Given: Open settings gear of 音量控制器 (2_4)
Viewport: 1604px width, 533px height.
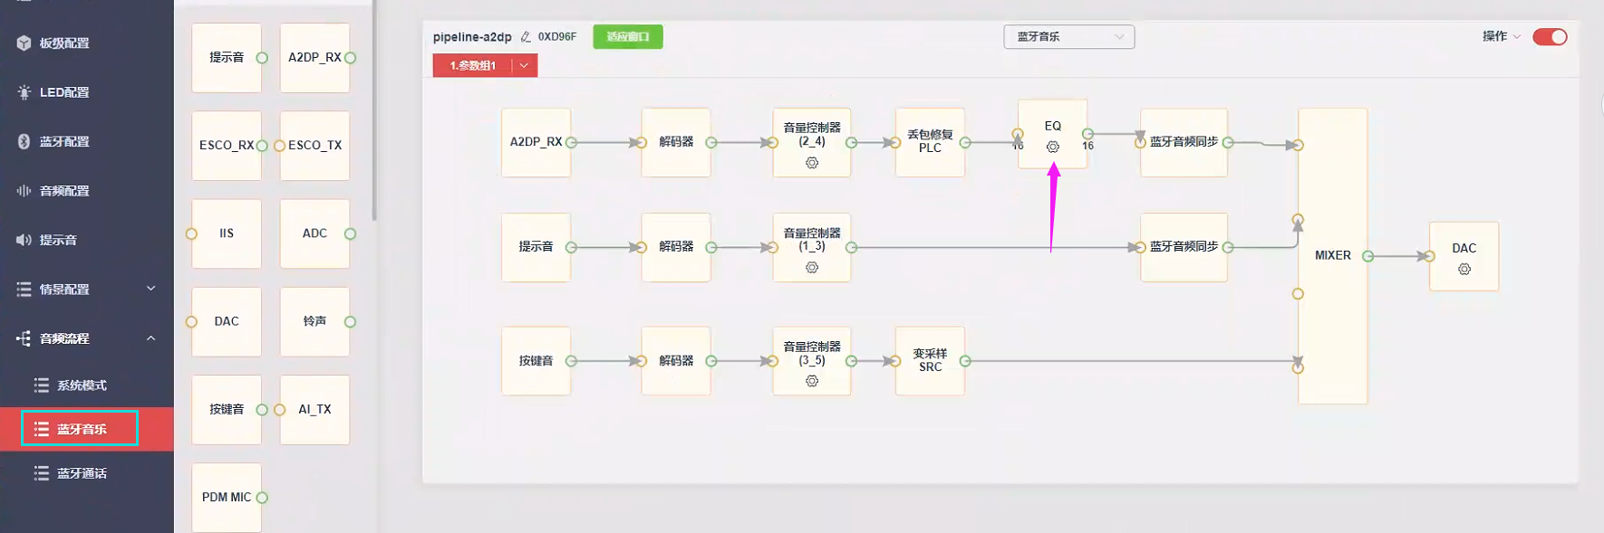Looking at the screenshot, I should click(x=812, y=163).
